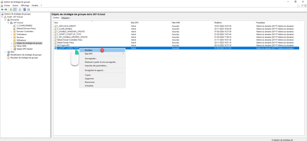Image resolution: width=307 pixels, height=141 pixels.
Task: Click the scroll icon of C_ADD-LOCAL-GROUP row
Action: (55, 26)
